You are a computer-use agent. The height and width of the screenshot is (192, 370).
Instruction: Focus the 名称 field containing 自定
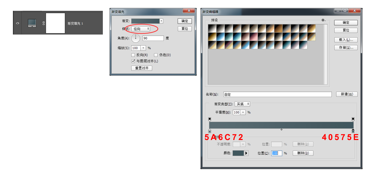[x=277, y=94]
